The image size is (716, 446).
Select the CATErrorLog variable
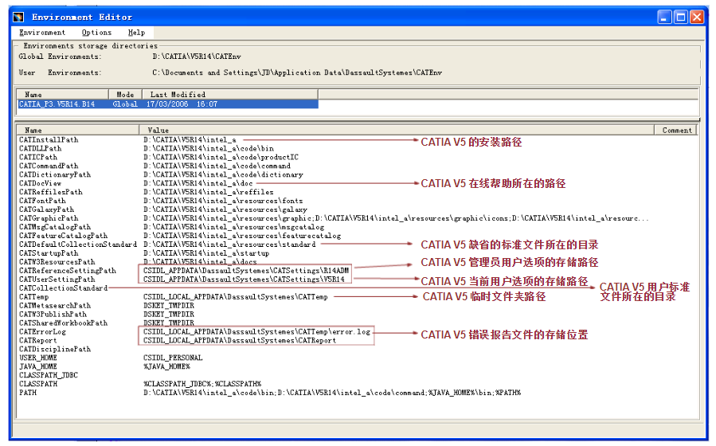(x=42, y=331)
